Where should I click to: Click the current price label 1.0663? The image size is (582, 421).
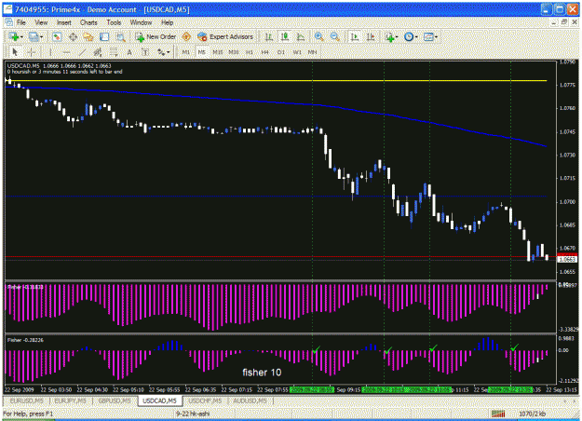tap(567, 259)
